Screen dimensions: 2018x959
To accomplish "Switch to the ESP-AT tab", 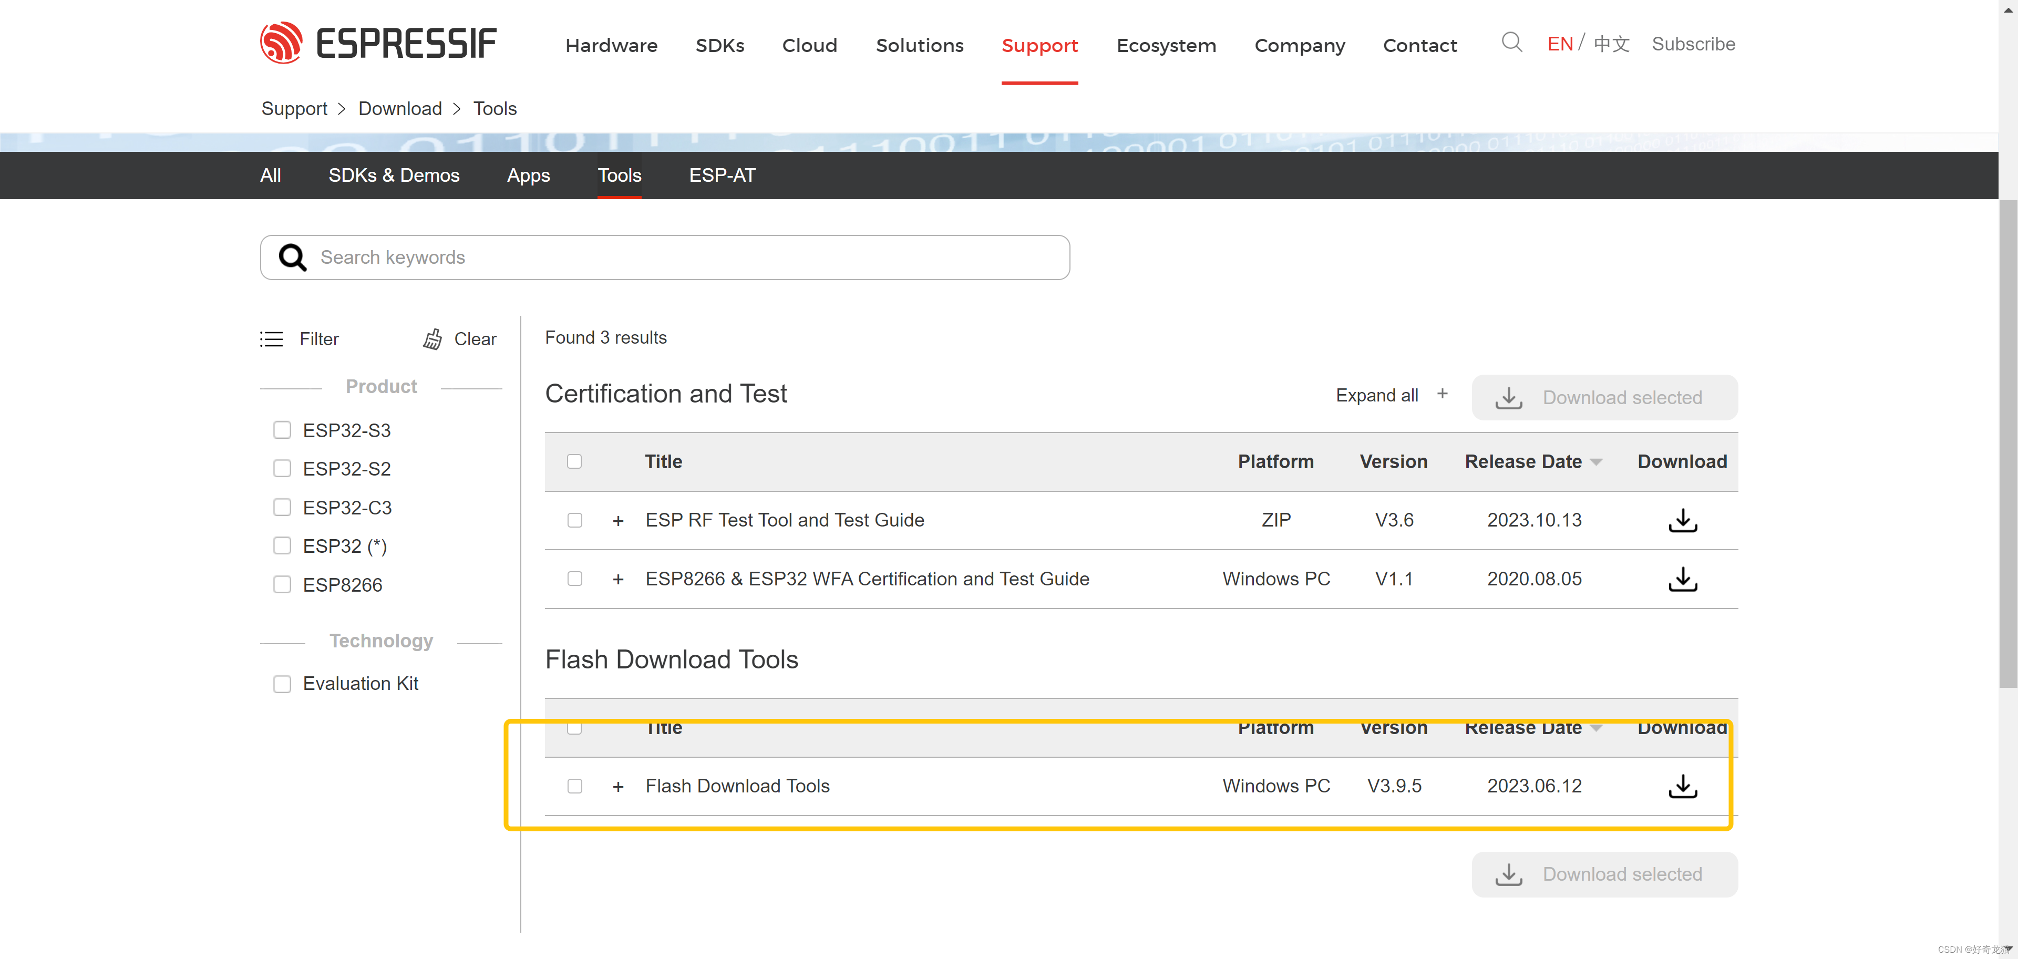I will 722,176.
